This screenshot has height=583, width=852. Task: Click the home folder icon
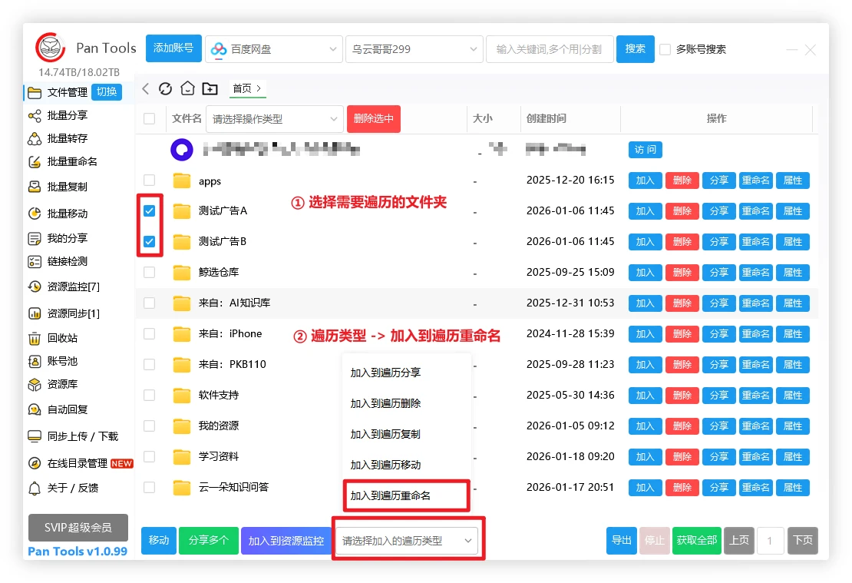click(187, 88)
